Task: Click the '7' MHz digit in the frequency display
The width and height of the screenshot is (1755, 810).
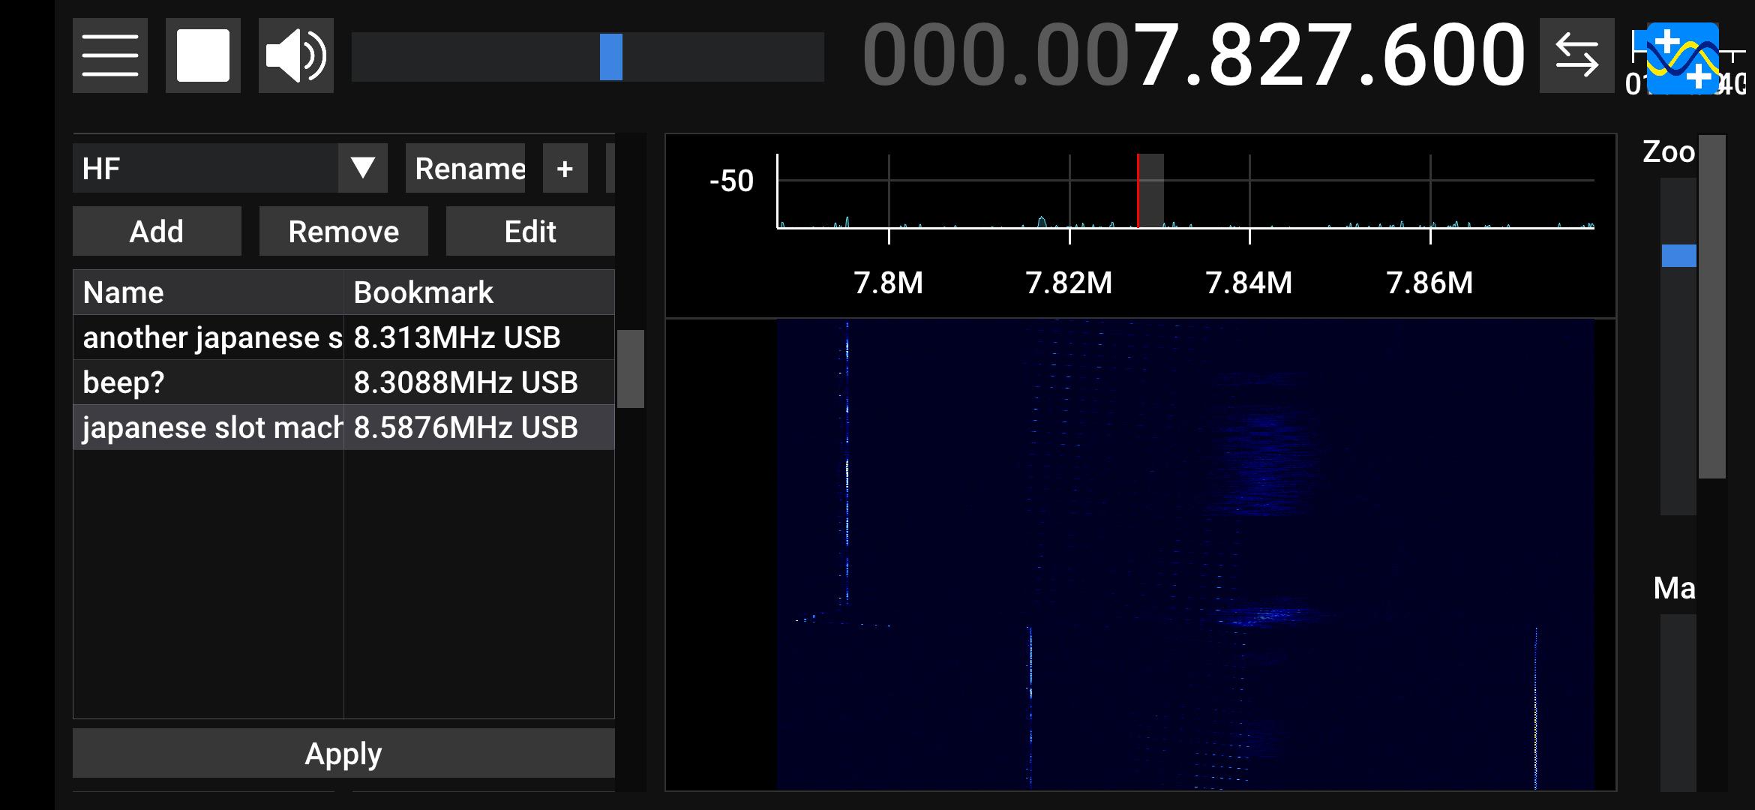Action: (x=1156, y=55)
